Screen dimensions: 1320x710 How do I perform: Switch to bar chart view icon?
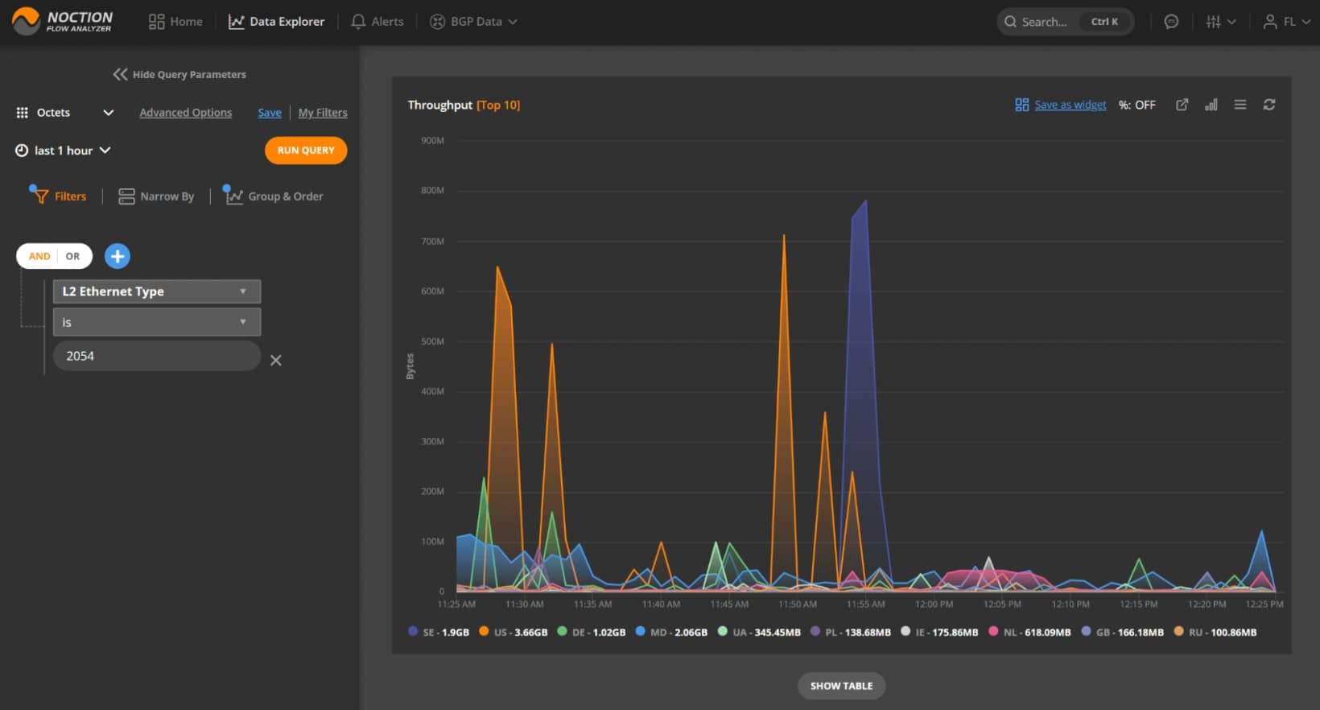coord(1211,105)
